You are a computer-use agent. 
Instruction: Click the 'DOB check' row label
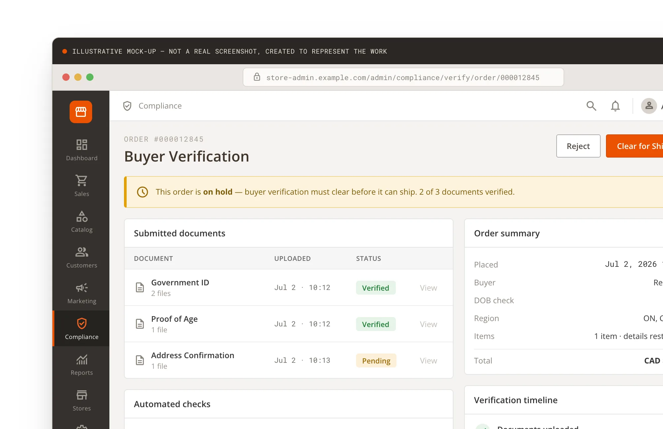point(494,300)
